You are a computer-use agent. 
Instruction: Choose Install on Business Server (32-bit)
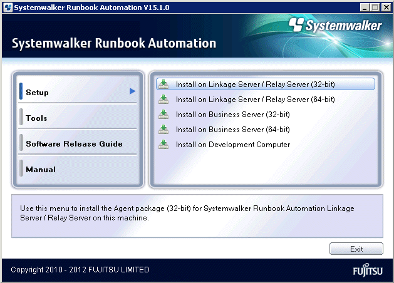232,114
